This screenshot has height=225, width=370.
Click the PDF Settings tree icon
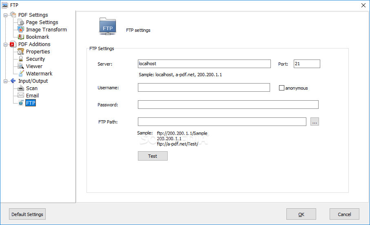coord(13,15)
